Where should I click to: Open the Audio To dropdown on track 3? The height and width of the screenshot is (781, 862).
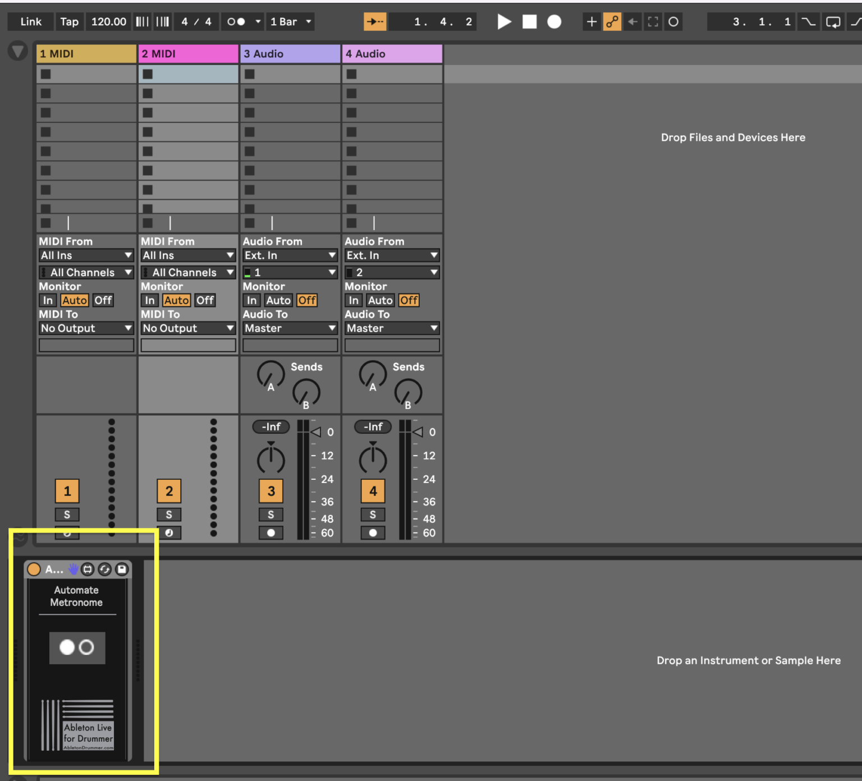290,328
